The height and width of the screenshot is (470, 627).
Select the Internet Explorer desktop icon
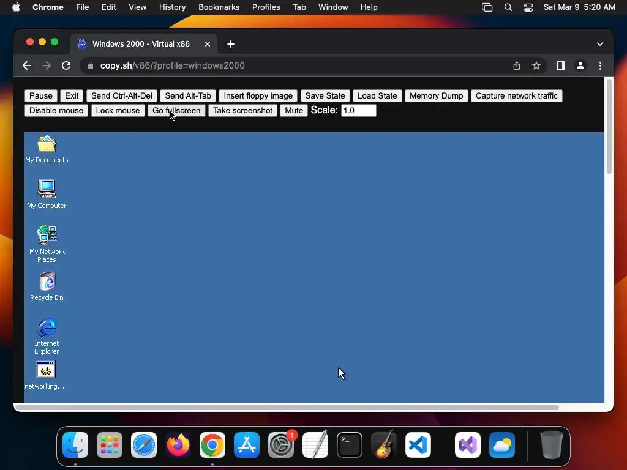coord(47,336)
